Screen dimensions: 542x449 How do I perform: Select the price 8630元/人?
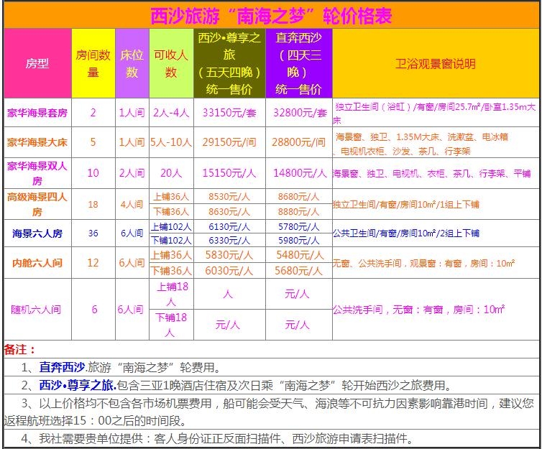pyautogui.click(x=229, y=211)
